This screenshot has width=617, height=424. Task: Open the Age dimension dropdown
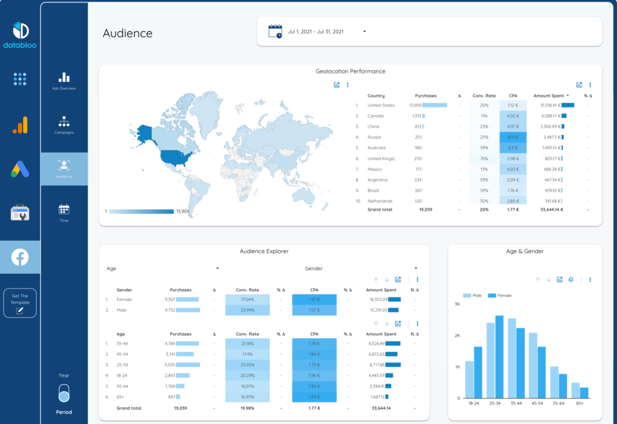163,269
